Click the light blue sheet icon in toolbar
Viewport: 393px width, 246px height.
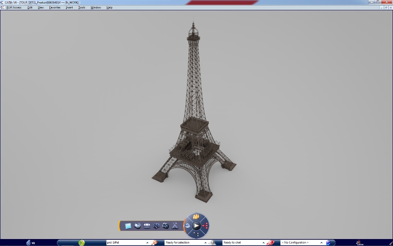(128, 226)
